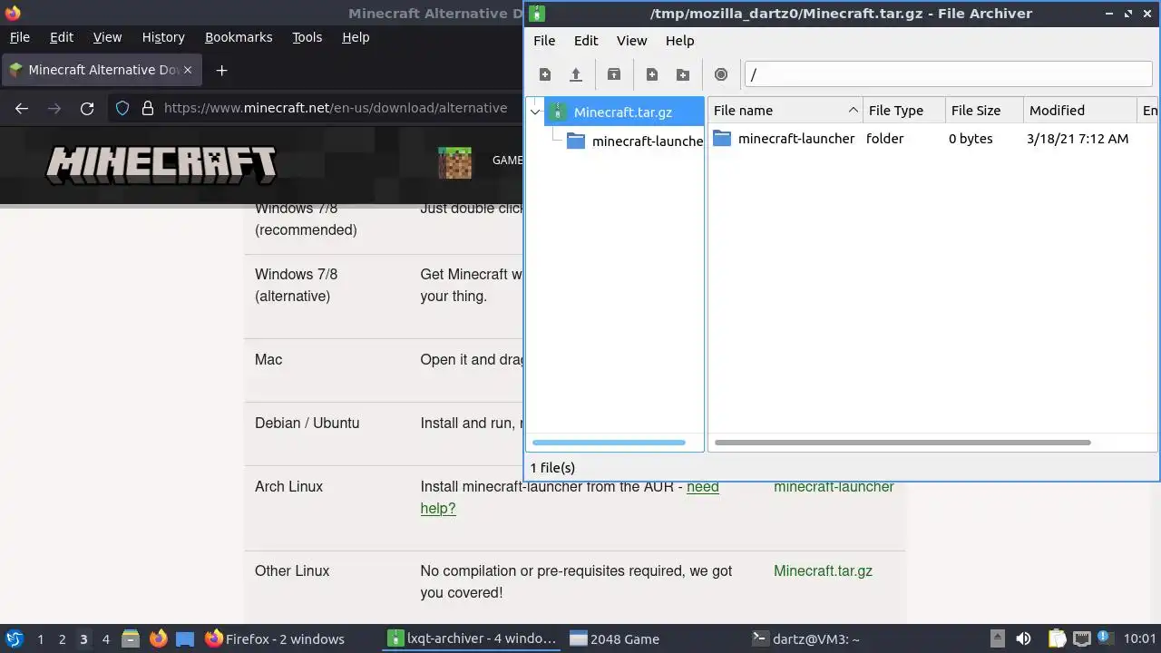The image size is (1161, 653).
Task: Download the Minecraft.tar.gz link
Action: 823,570
